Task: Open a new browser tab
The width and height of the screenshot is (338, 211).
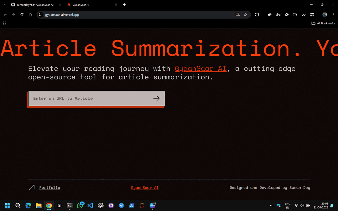Action: [x=125, y=5]
